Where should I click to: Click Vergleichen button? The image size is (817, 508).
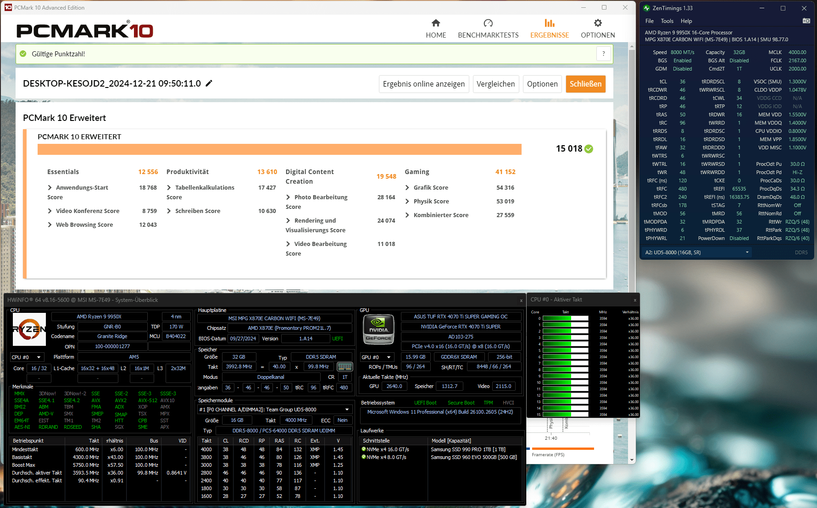pyautogui.click(x=496, y=84)
